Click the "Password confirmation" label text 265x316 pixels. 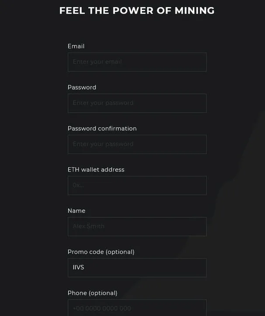tap(102, 129)
